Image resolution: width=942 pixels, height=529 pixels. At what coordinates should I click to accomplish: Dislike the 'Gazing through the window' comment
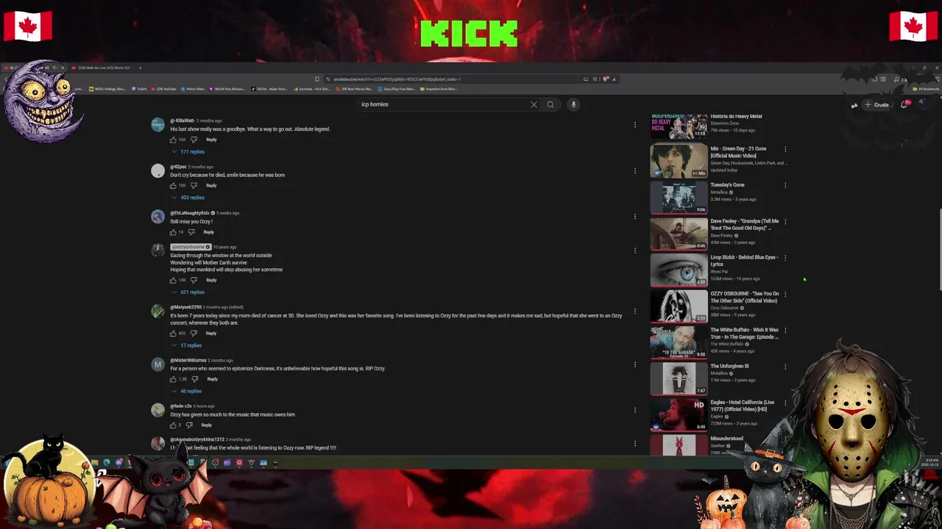pos(194,280)
